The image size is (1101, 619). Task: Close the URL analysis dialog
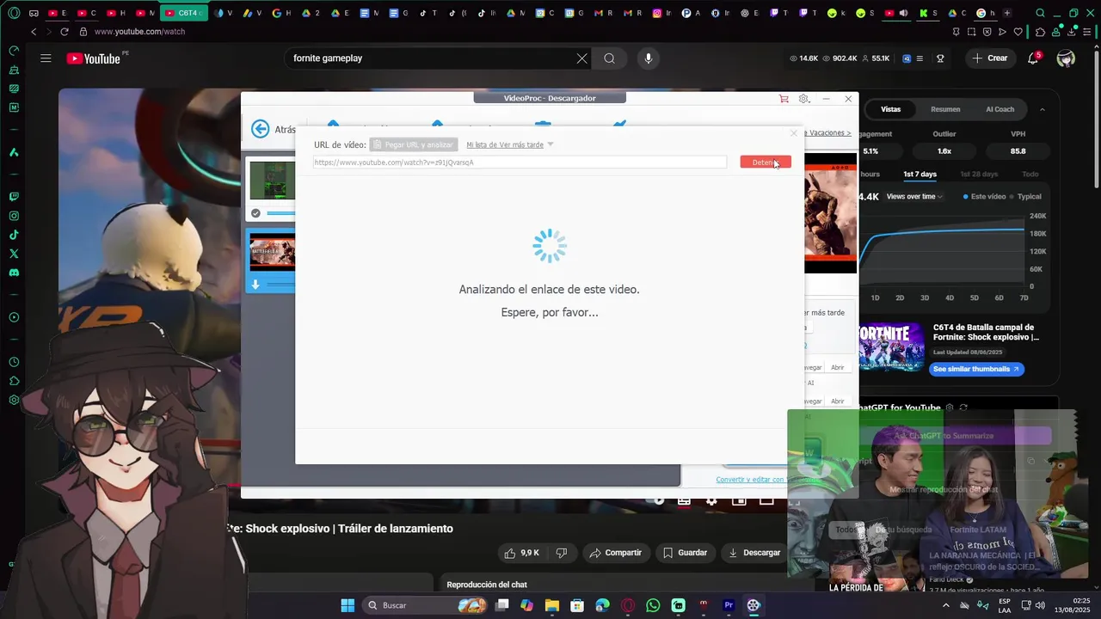794,133
